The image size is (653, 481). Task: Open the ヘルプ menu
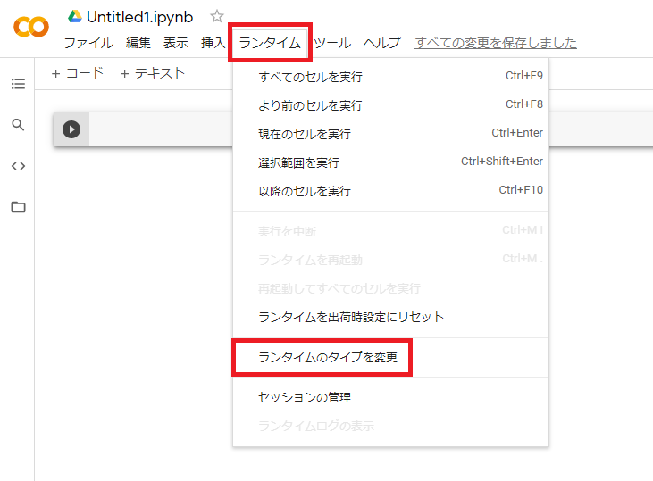click(382, 43)
